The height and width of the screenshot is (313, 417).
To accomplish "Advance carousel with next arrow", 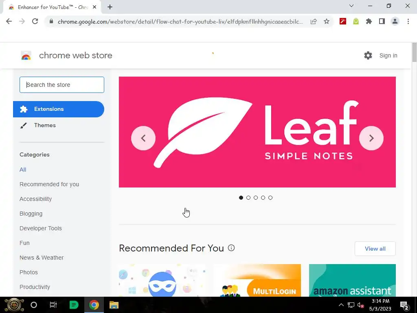I will point(371,138).
